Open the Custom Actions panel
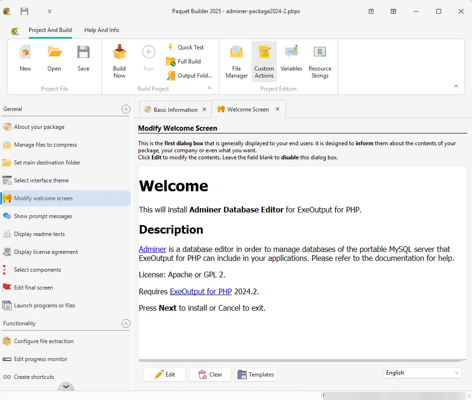 pyautogui.click(x=264, y=61)
